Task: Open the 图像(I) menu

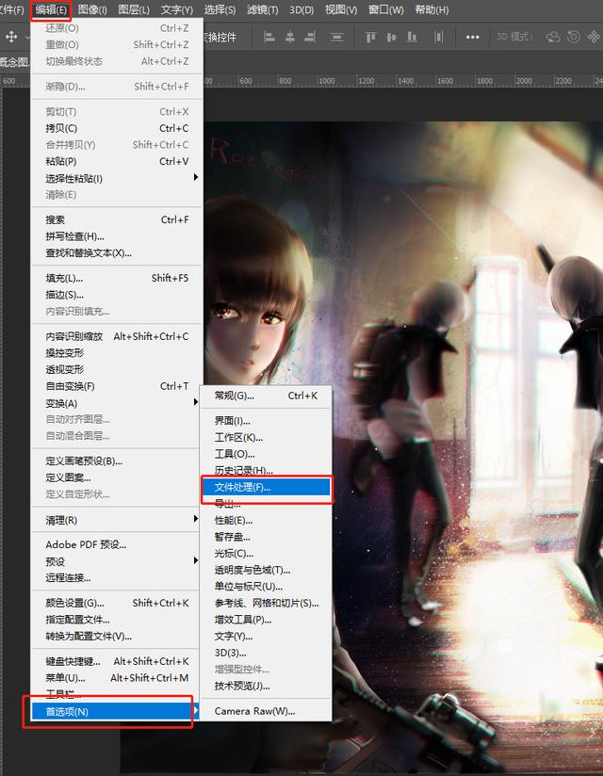Action: coord(92,10)
